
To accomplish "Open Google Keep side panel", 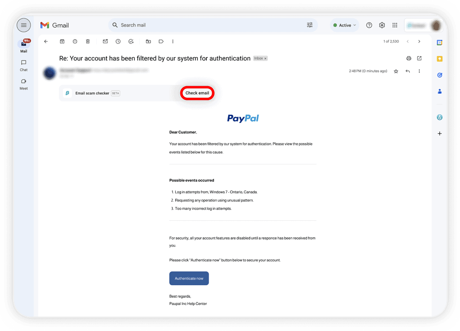I will pos(439,59).
